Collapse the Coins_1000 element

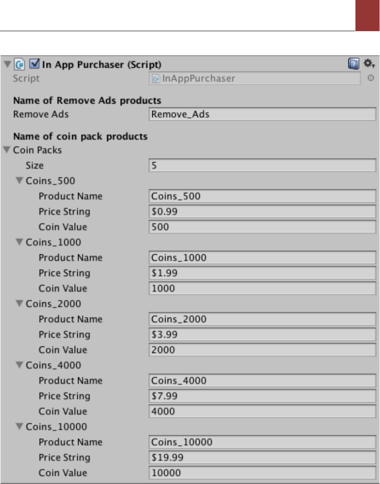[x=19, y=242]
